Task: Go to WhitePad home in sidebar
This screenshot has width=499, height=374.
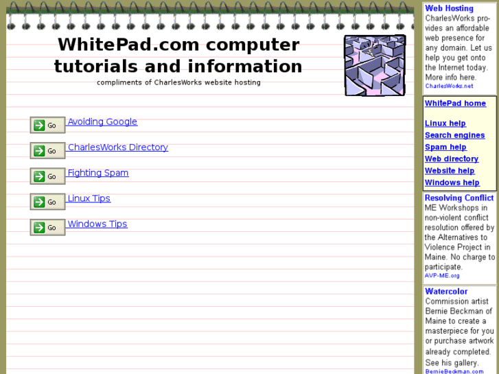Action: [455, 104]
